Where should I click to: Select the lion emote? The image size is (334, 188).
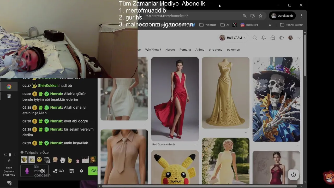coord(93,160)
